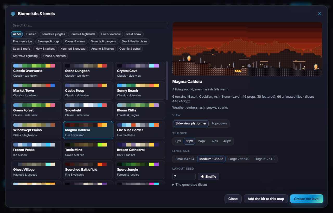This screenshot has width=333, height=213.
Task: Click the Magma Caldera level preview image
Action: tap(247, 49)
